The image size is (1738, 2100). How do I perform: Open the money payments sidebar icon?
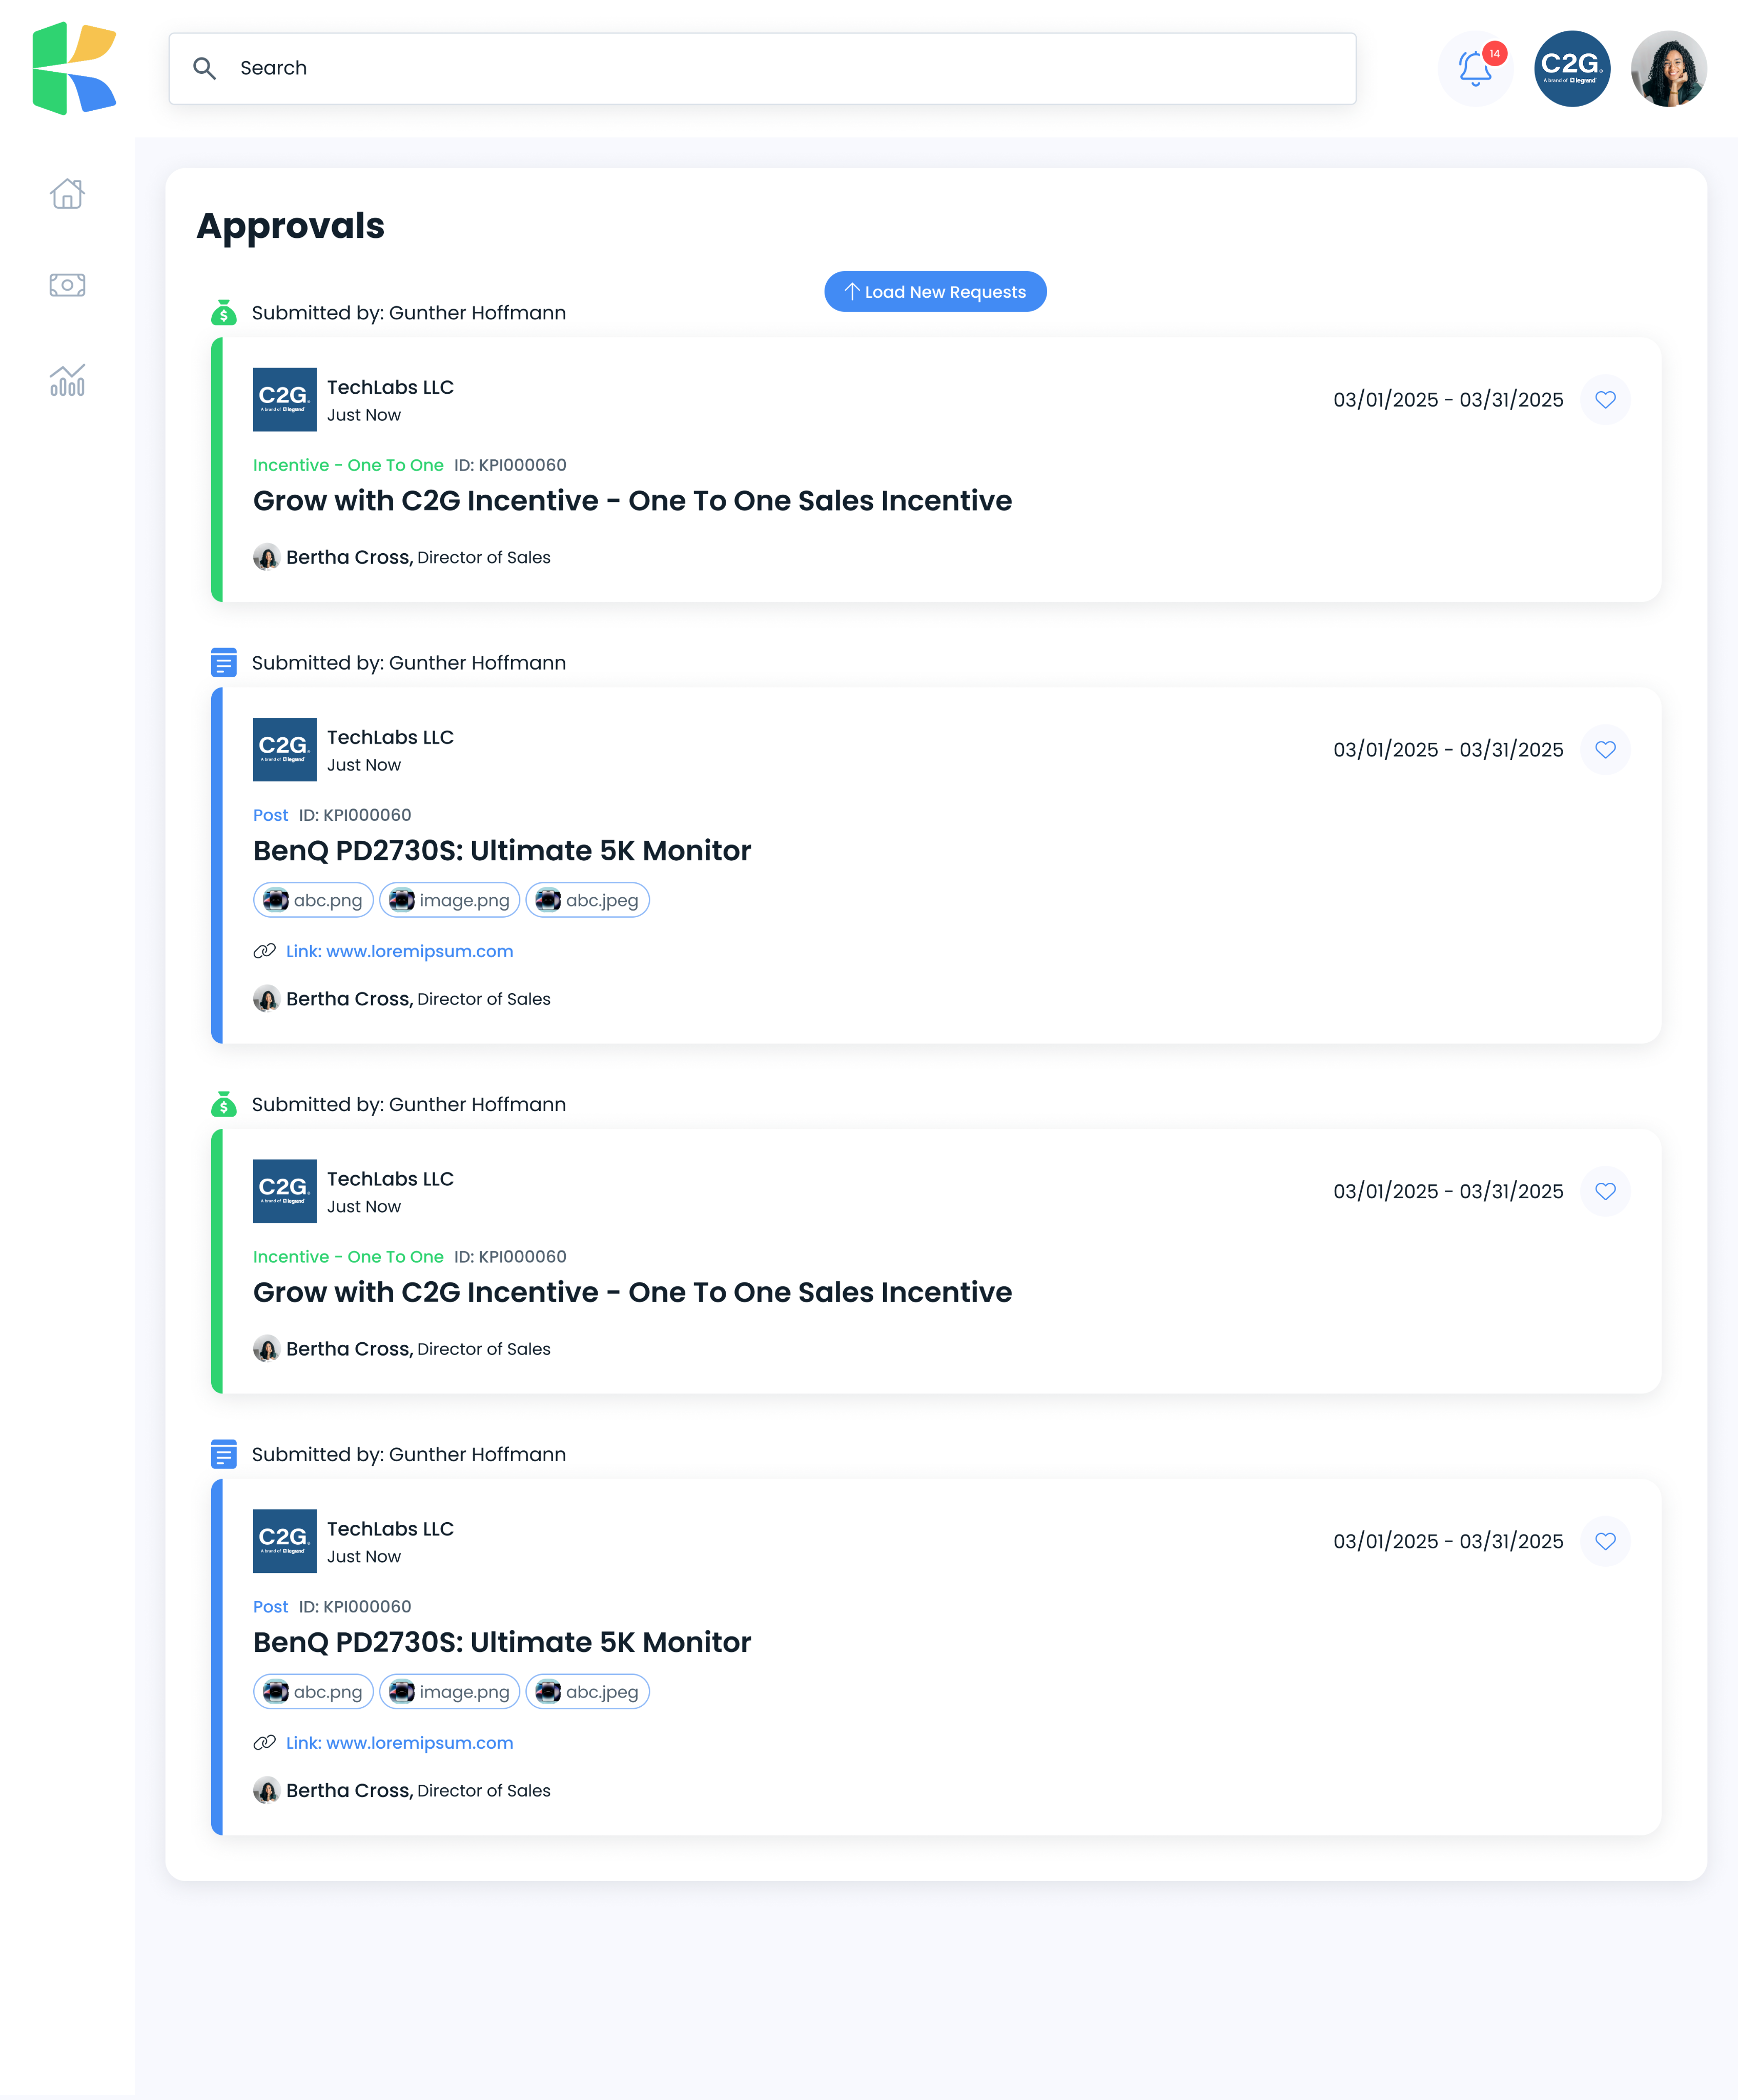(x=67, y=285)
